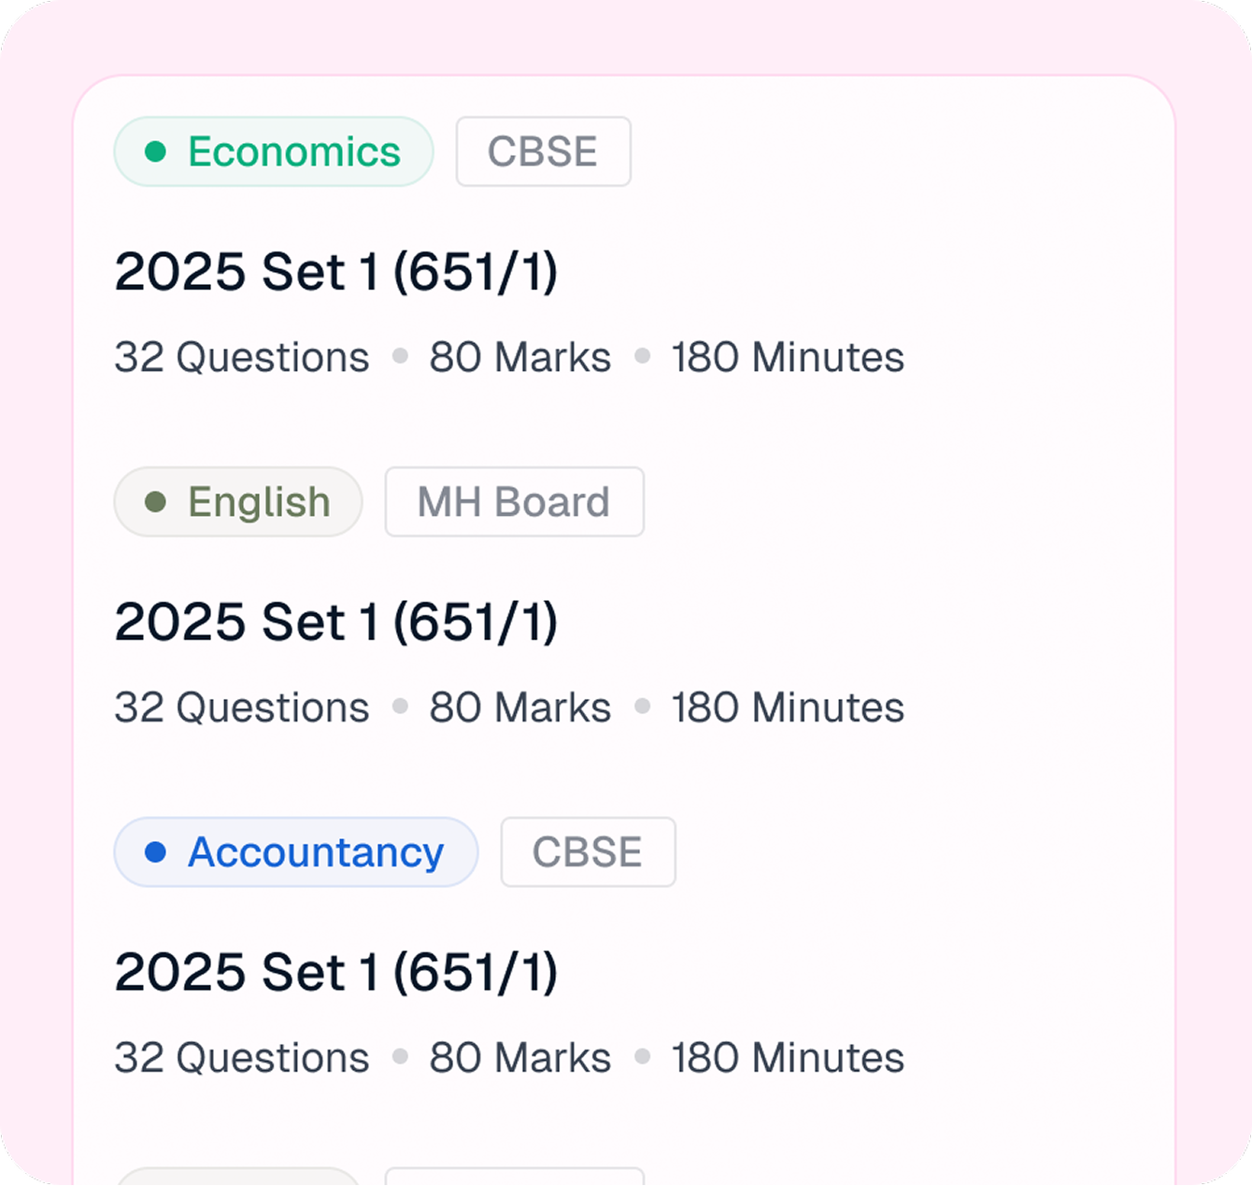
Task: Click the dot separator before 180 Minutes
Action: pos(643,357)
